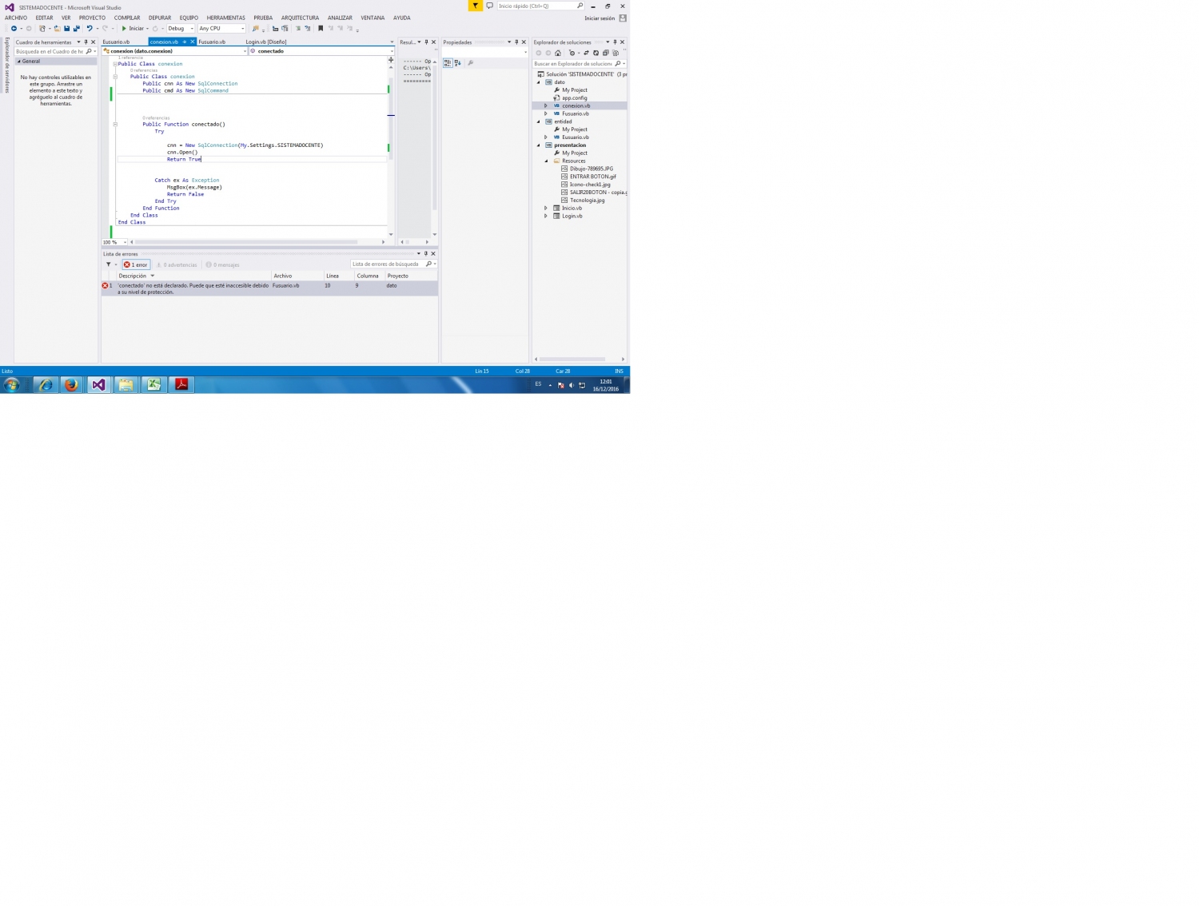Image resolution: width=1199 pixels, height=906 pixels.
Task: Collapse the Resources folder node
Action: point(546,161)
